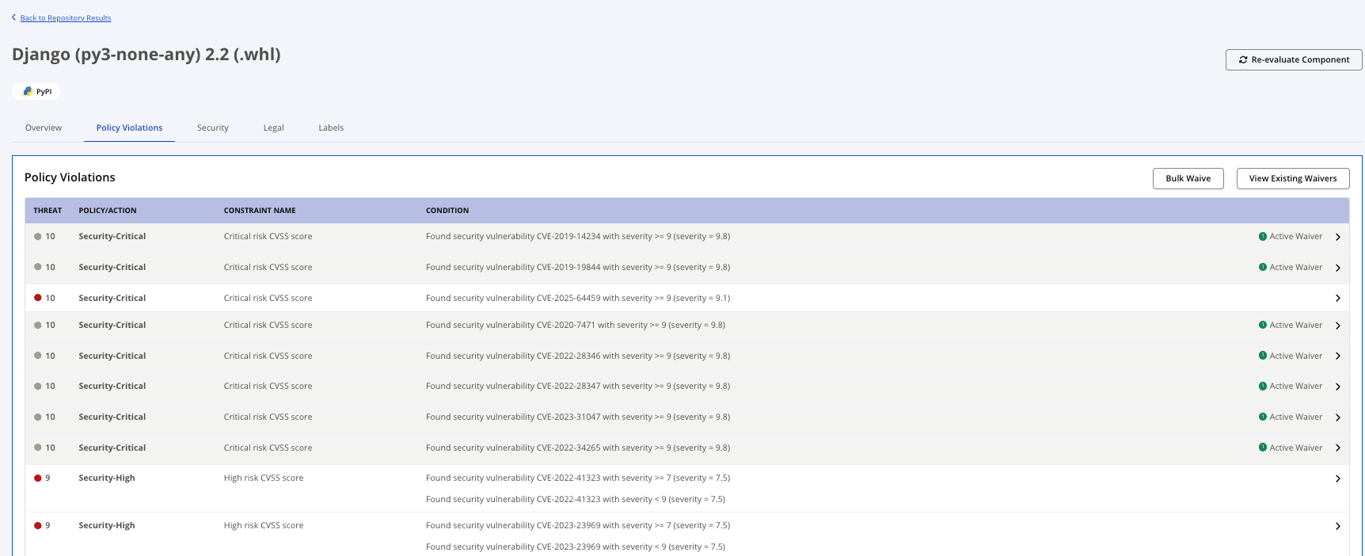Screen dimensions: 1365x556
Task: Click gray threat dot for CVE-2020-7471
Action: (37, 325)
